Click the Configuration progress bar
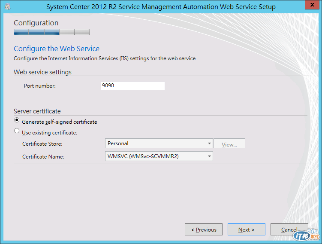 tap(51, 32)
